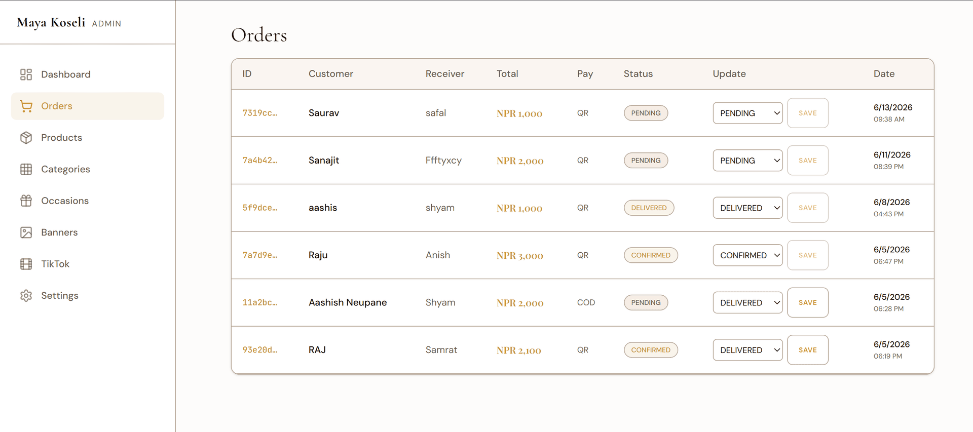Click the TikTok film icon
Image resolution: width=973 pixels, height=432 pixels.
[26, 264]
